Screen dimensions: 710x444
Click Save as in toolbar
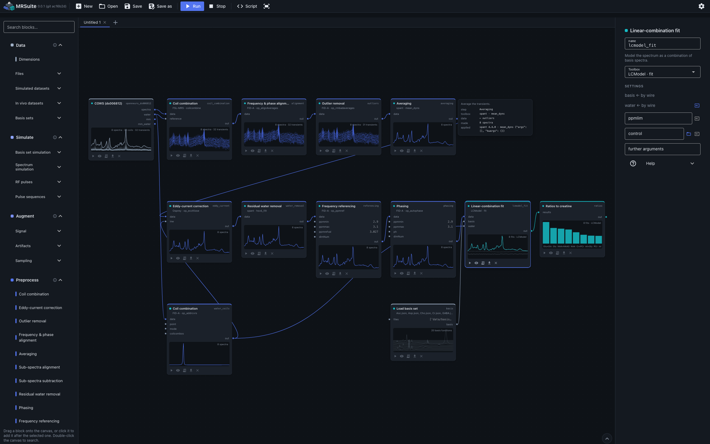[160, 6]
